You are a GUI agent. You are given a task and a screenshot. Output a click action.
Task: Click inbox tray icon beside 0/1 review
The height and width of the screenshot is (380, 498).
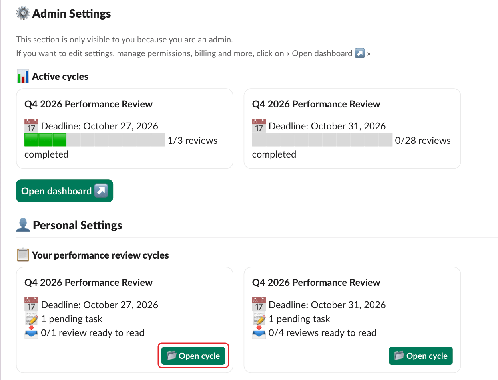[31, 333]
